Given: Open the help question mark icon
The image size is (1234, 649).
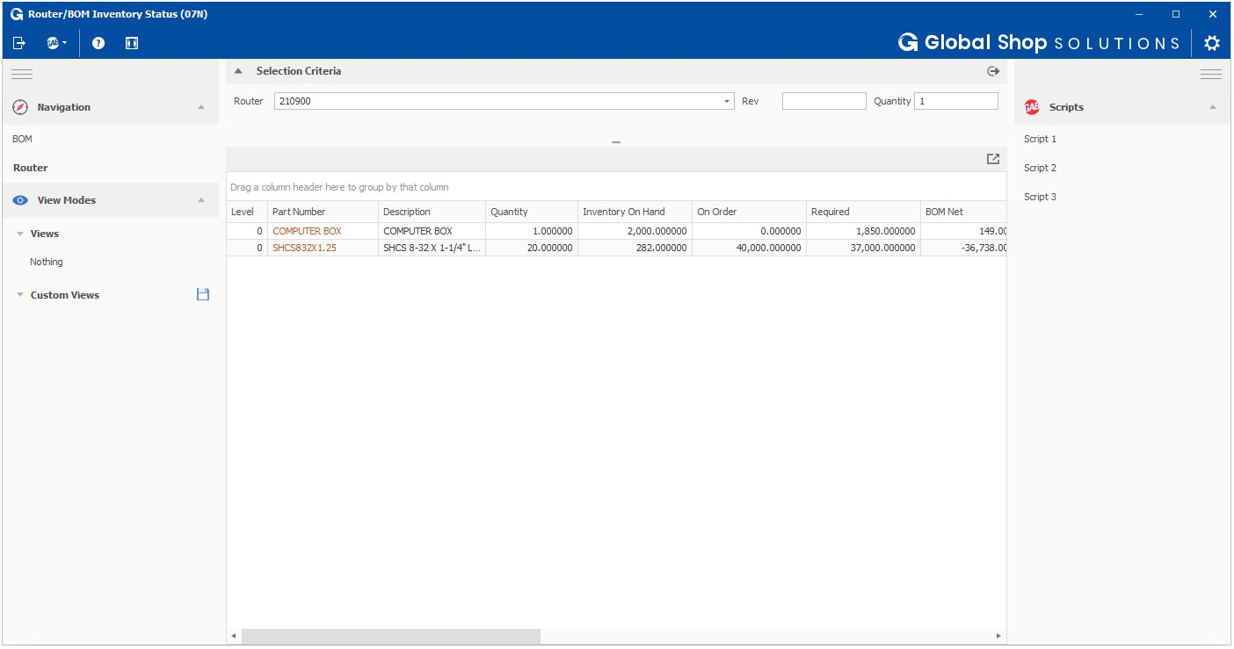Looking at the screenshot, I should tap(98, 43).
